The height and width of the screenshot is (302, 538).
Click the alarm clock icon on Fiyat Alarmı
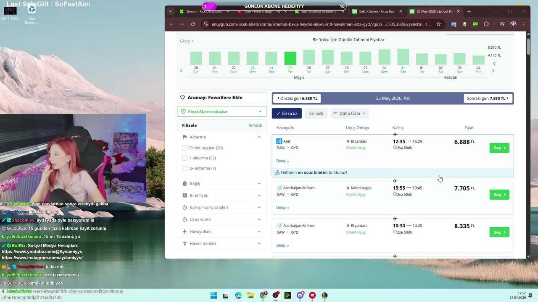184,112
